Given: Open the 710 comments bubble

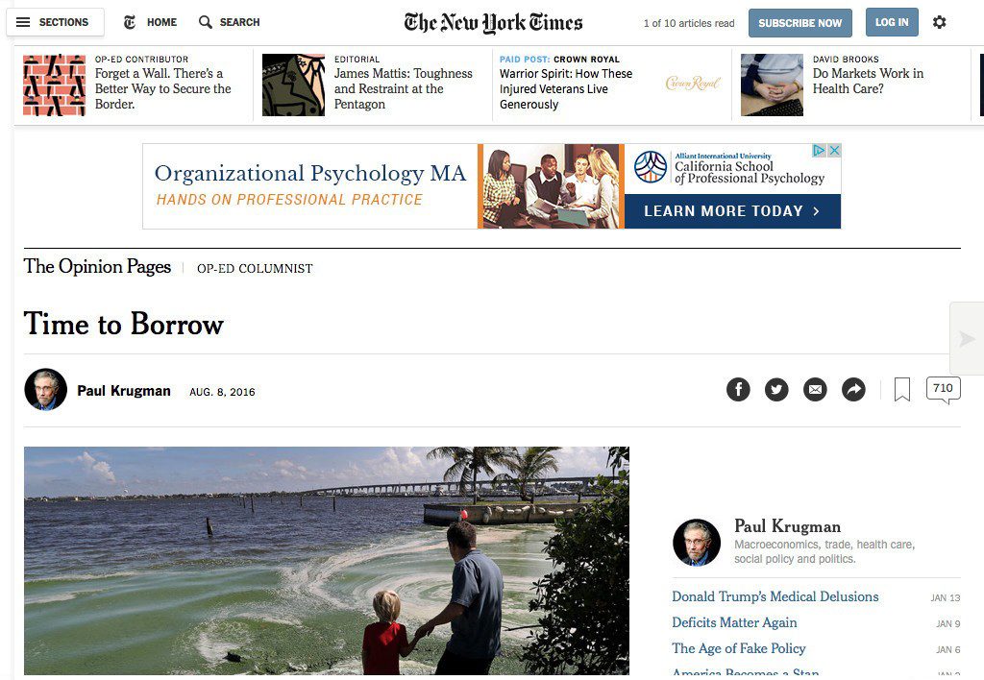Looking at the screenshot, I should click(x=944, y=390).
